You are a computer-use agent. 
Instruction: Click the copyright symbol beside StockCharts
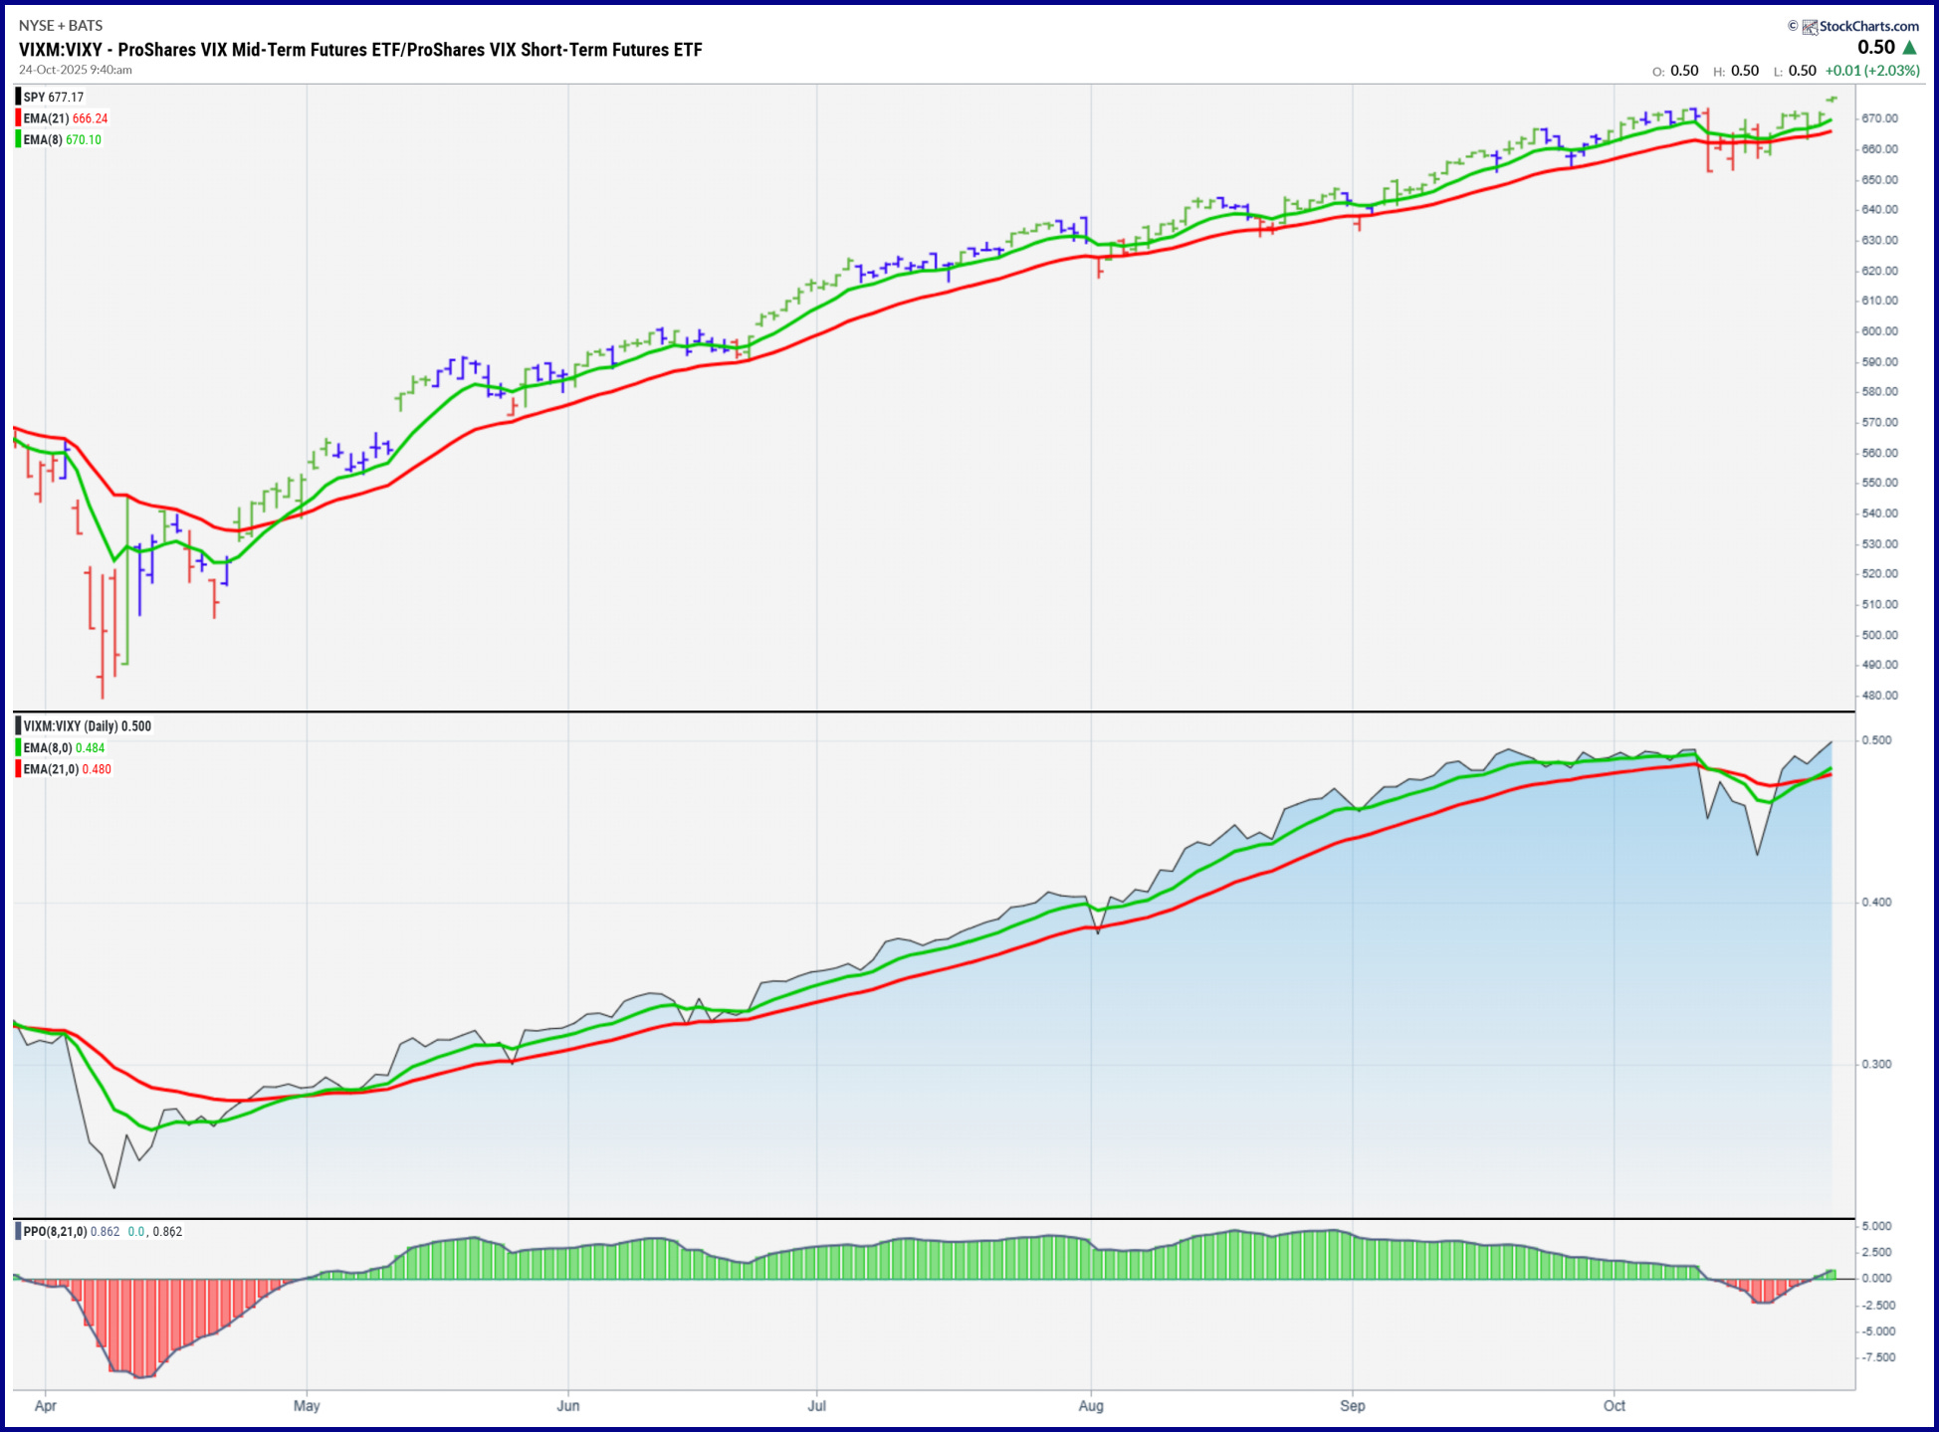[1793, 26]
